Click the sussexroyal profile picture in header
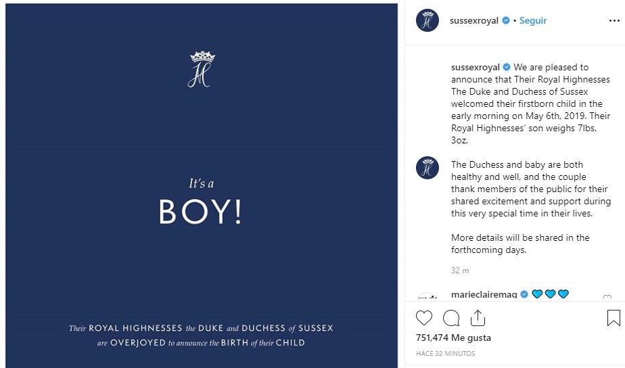The height and width of the screenshot is (368, 625). click(x=427, y=21)
